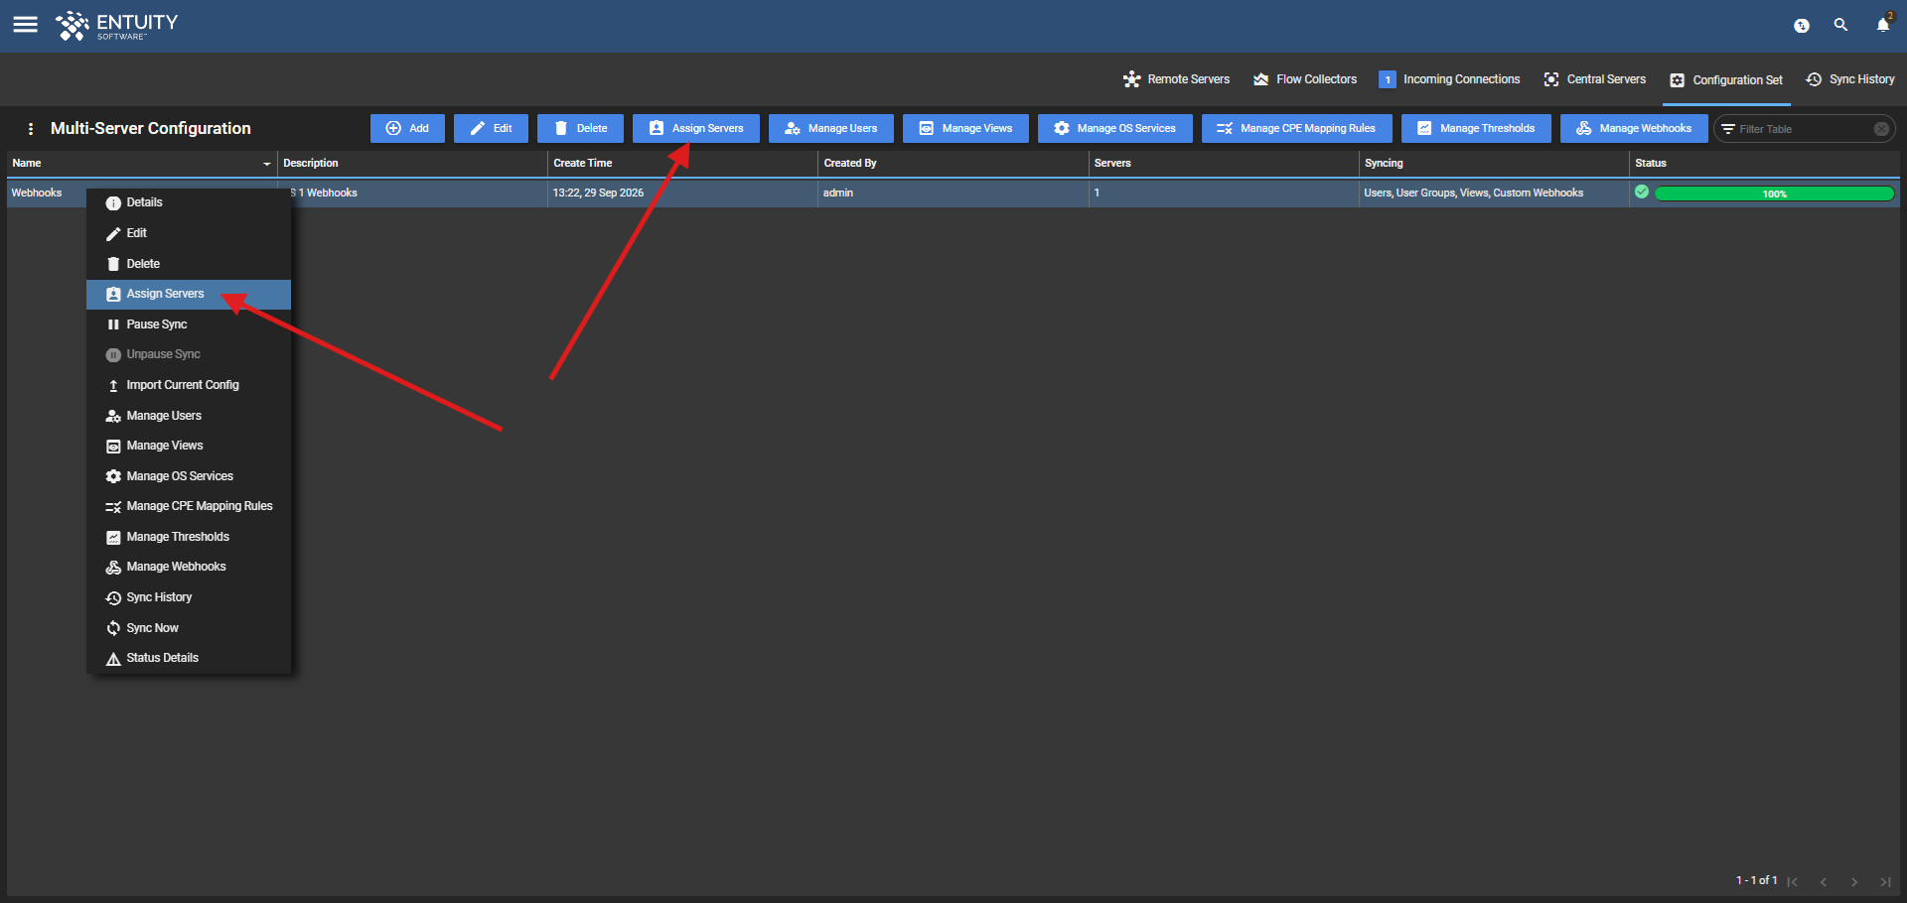This screenshot has width=1907, height=903.
Task: Click the 100% sync progress bar
Action: pos(1774,193)
